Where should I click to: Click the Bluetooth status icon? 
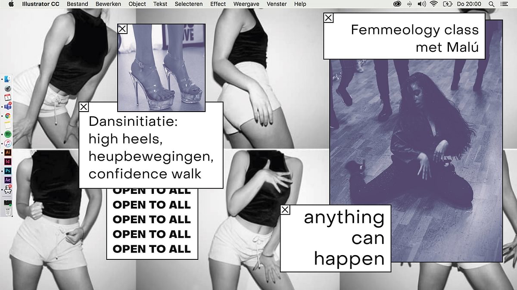(409, 4)
